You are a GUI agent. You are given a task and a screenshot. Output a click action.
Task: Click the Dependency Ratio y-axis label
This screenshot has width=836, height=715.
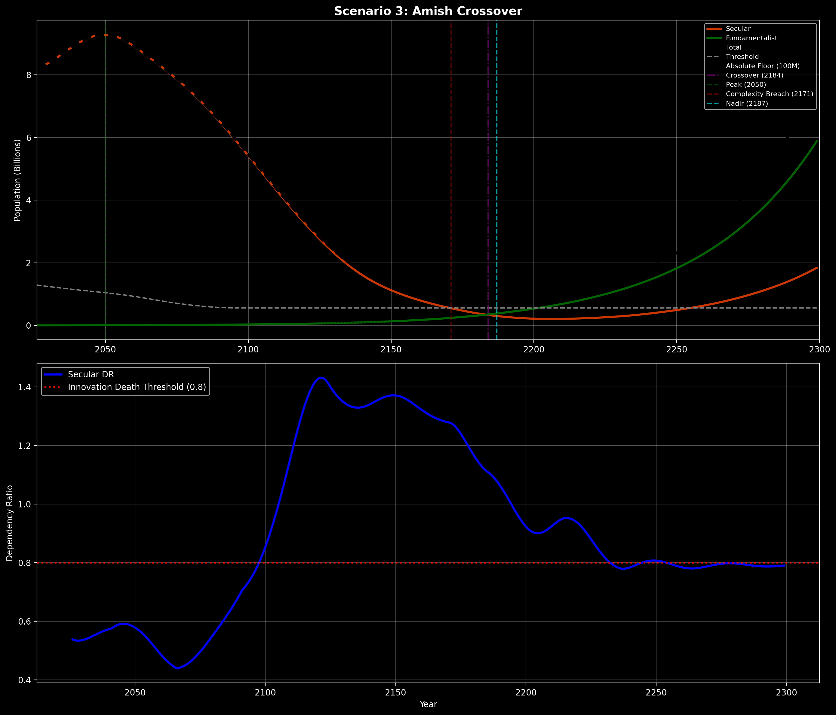(10, 523)
